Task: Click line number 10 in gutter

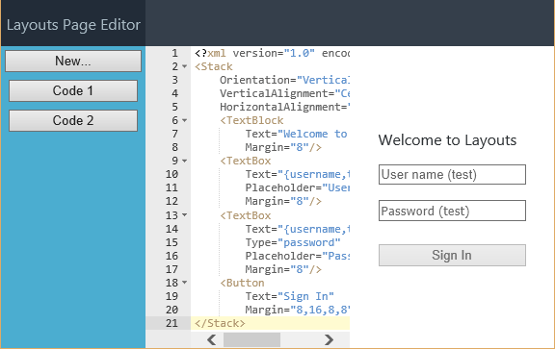Action: [172, 174]
